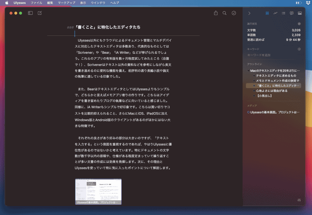The height and width of the screenshot is (215, 312).
Task: Switch to the notes comment tab
Action: (291, 13)
